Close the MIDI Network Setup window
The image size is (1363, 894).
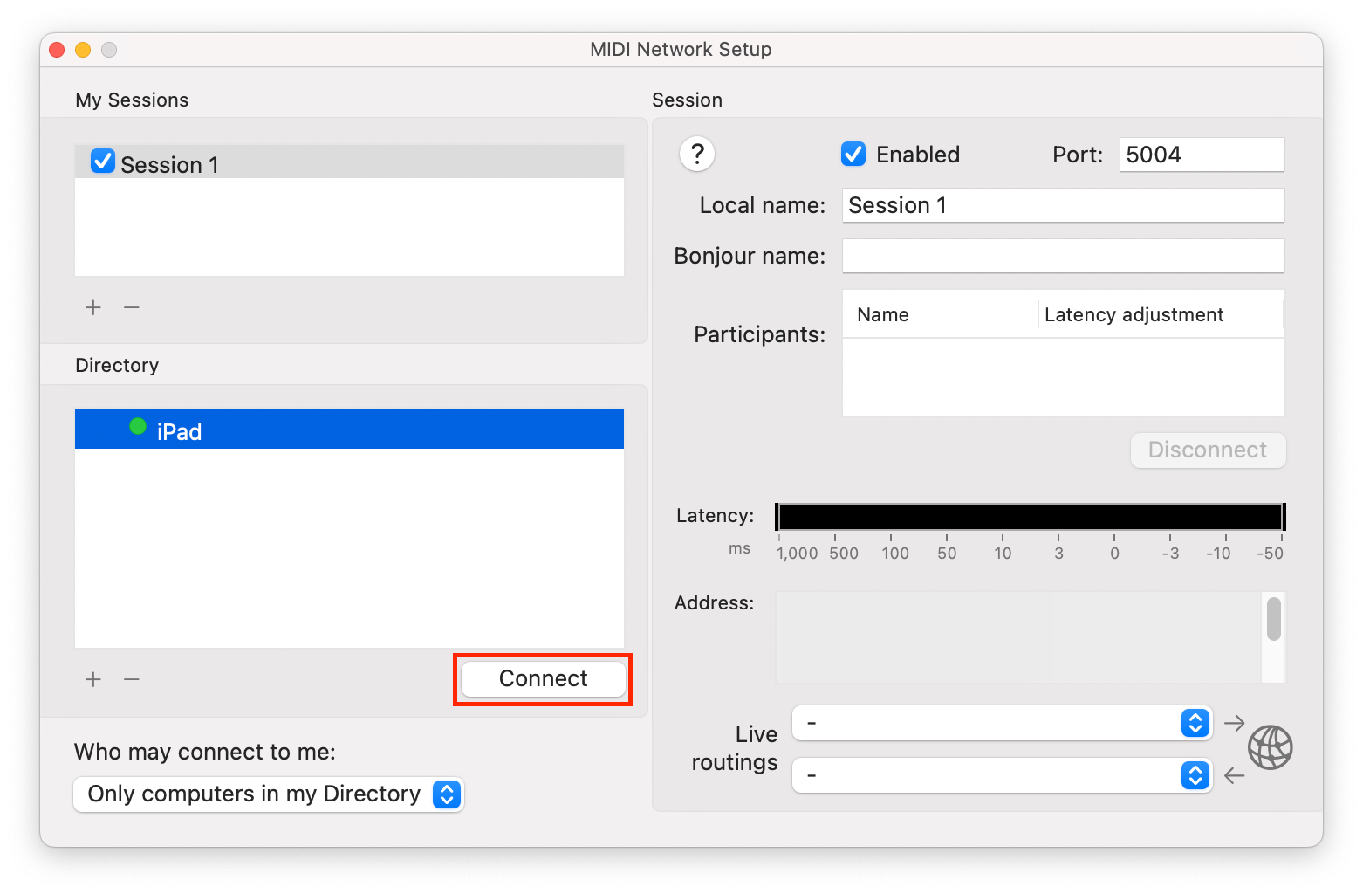tap(58, 50)
